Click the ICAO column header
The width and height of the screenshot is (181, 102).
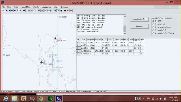pos(84,40)
